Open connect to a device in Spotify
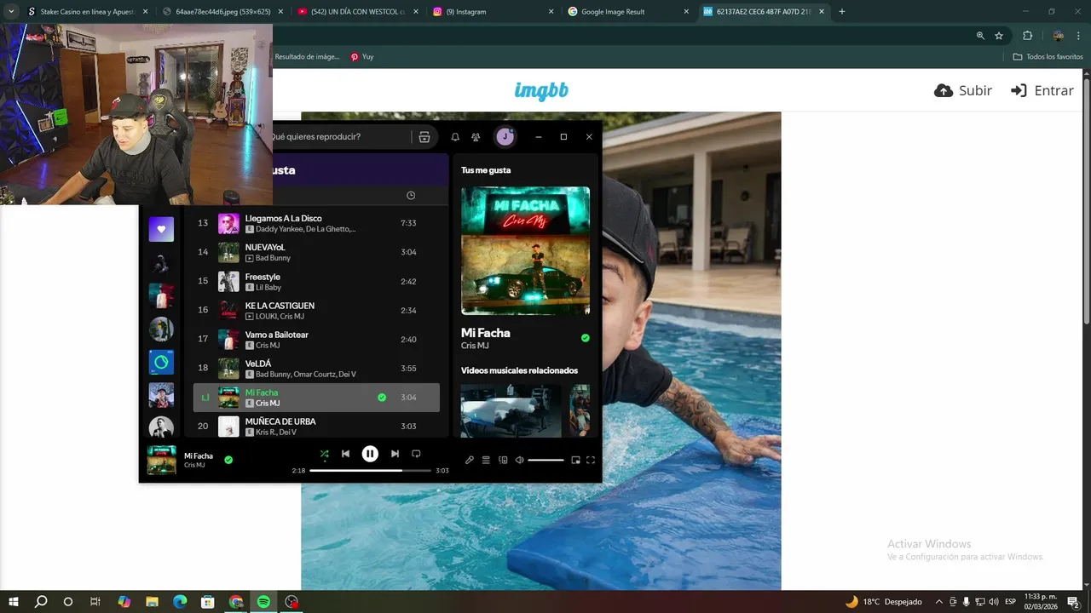 [503, 460]
